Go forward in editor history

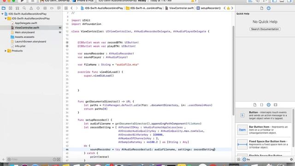(77, 8)
